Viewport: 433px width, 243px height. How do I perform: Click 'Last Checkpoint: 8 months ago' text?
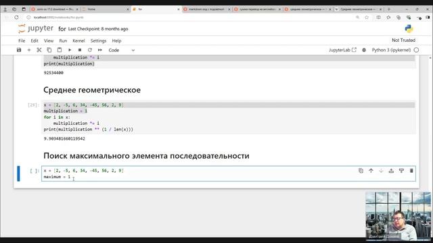coord(98,28)
